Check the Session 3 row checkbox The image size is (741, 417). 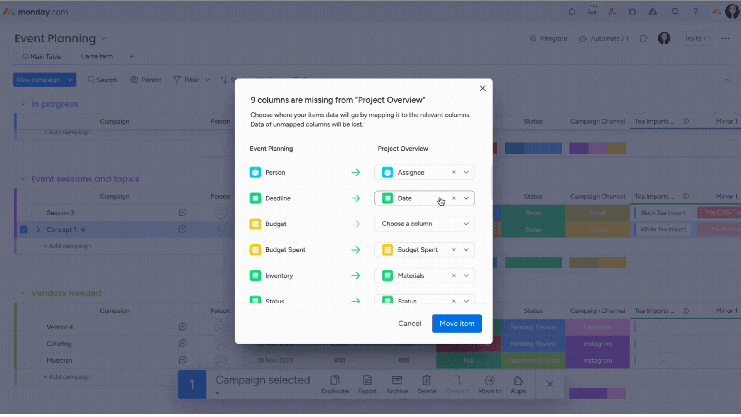[x=24, y=213]
